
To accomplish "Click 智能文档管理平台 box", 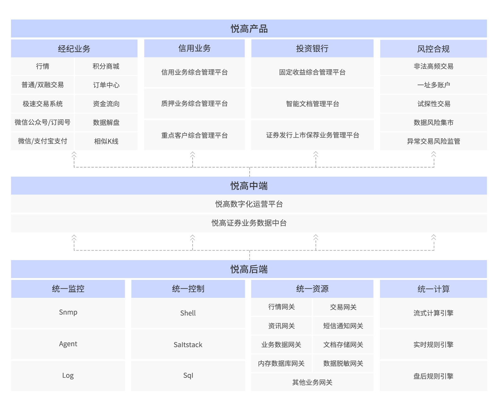I will click(x=312, y=104).
